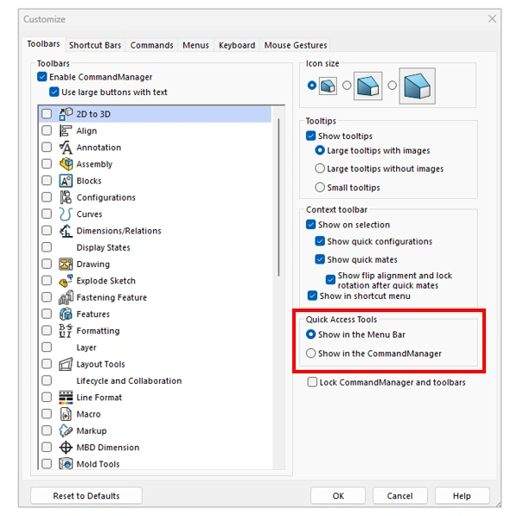
Task: Click the Explode Sketch icon
Action: click(66, 281)
